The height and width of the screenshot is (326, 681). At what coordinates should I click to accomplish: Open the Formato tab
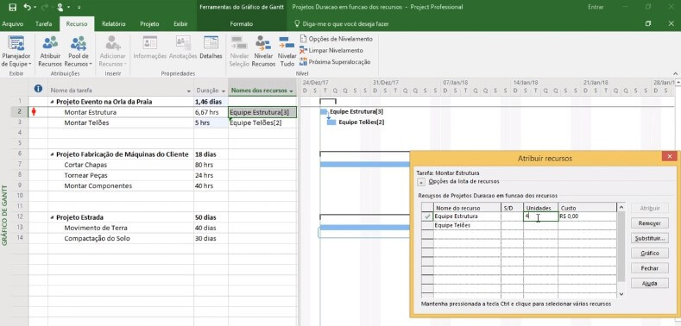[242, 24]
